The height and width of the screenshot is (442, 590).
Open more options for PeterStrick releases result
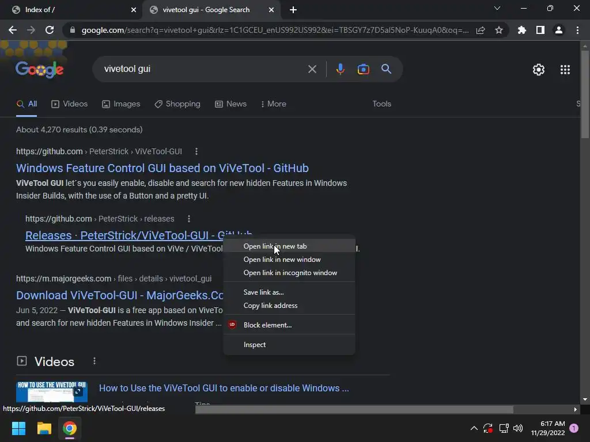pyautogui.click(x=189, y=219)
